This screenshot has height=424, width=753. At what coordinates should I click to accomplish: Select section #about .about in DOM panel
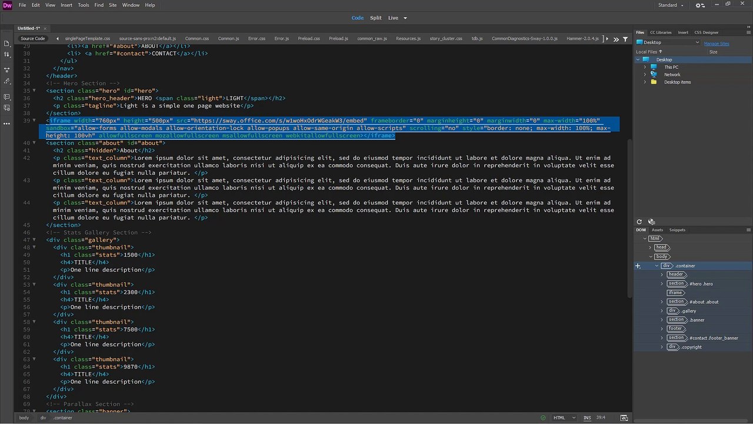pyautogui.click(x=693, y=302)
